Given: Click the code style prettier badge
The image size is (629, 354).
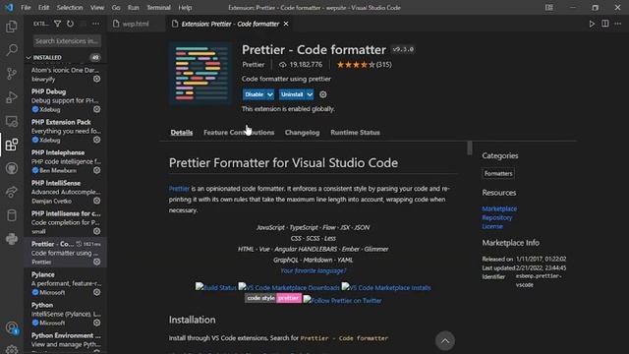Looking at the screenshot, I should tap(273, 298).
